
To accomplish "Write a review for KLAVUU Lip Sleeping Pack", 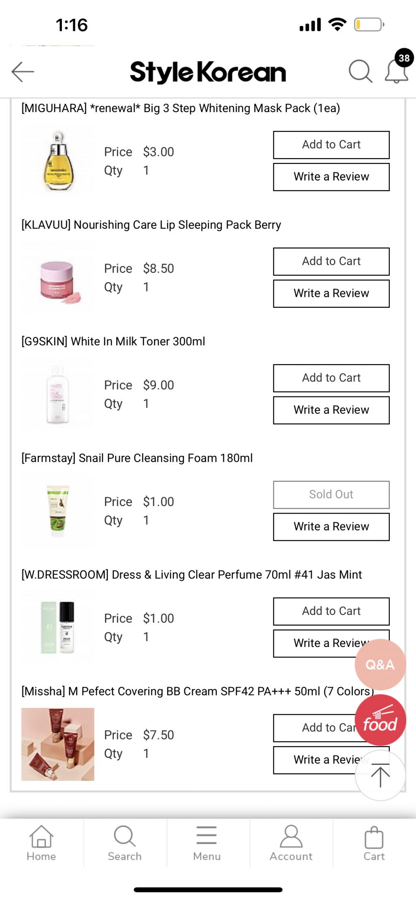I will [x=331, y=294].
